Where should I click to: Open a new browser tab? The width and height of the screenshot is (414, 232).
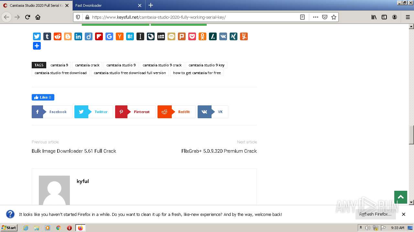click(x=151, y=5)
